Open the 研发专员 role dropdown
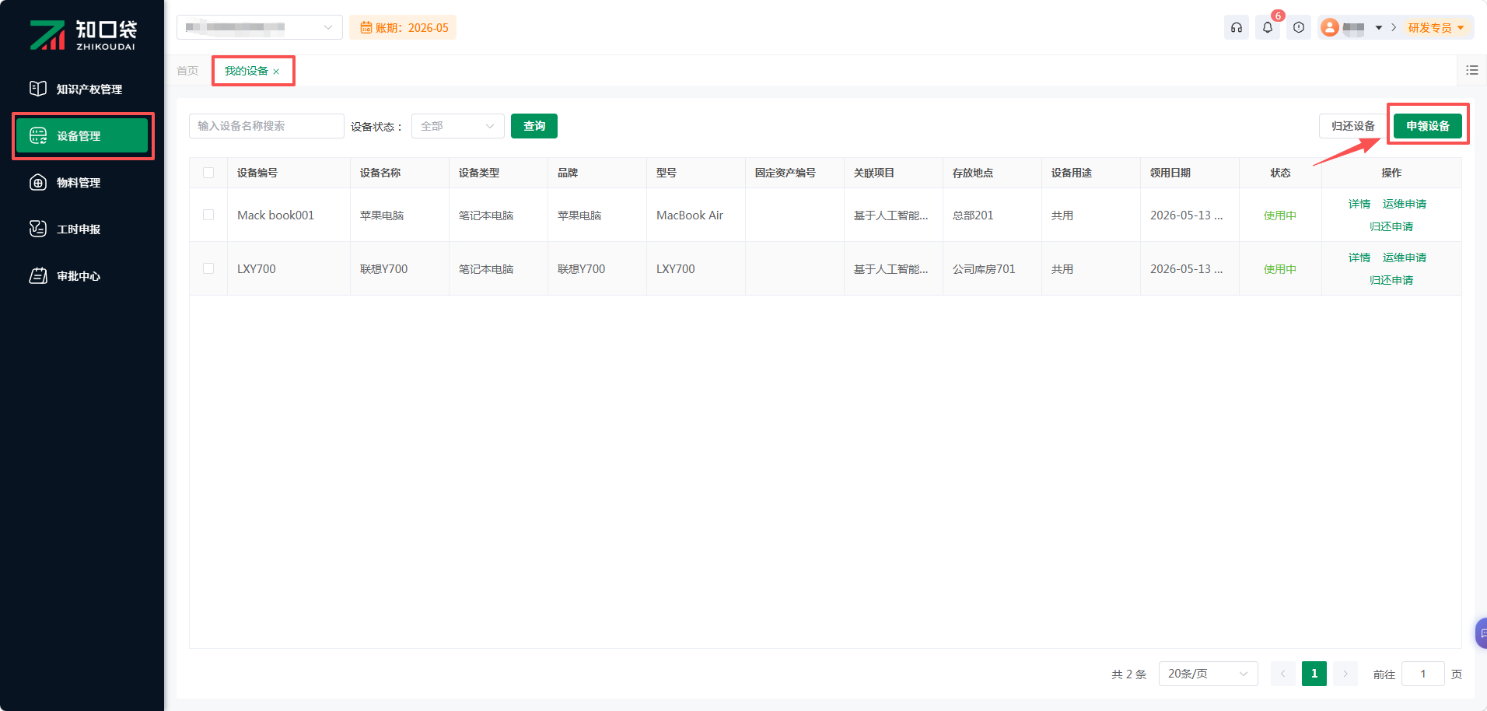 tap(1436, 27)
